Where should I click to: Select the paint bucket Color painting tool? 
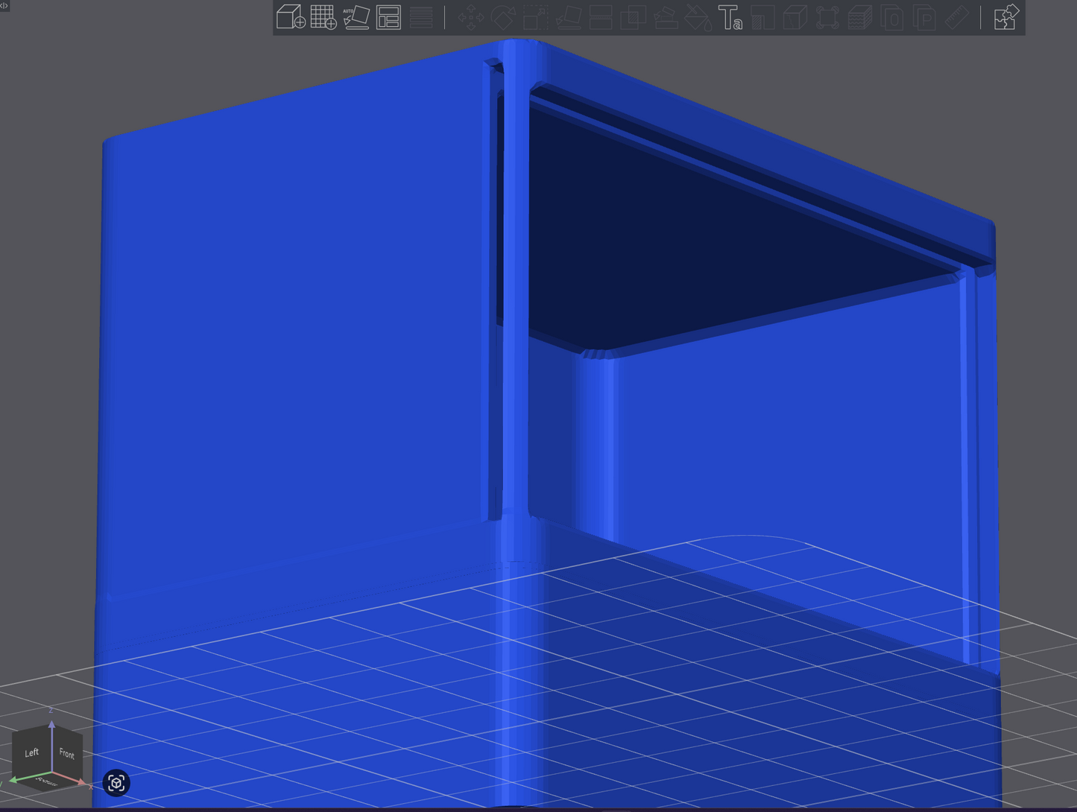tap(698, 18)
